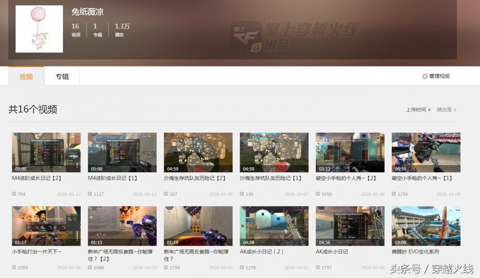Click the 16 视频 count in the profile header
This screenshot has width=480, height=278.
[76, 30]
